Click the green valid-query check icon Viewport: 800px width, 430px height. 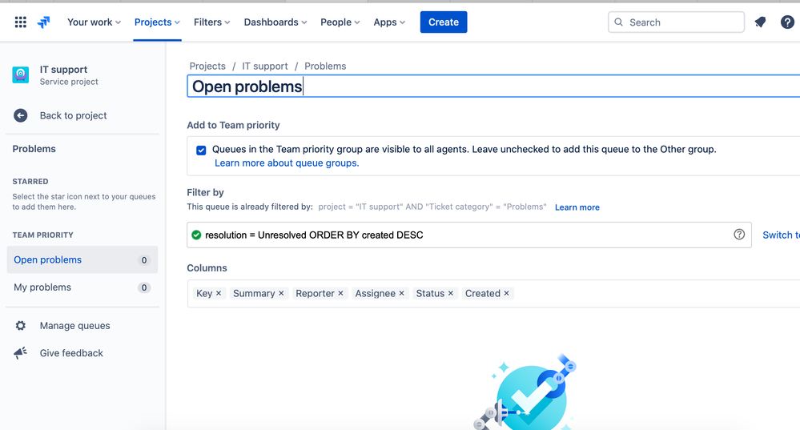click(196, 235)
